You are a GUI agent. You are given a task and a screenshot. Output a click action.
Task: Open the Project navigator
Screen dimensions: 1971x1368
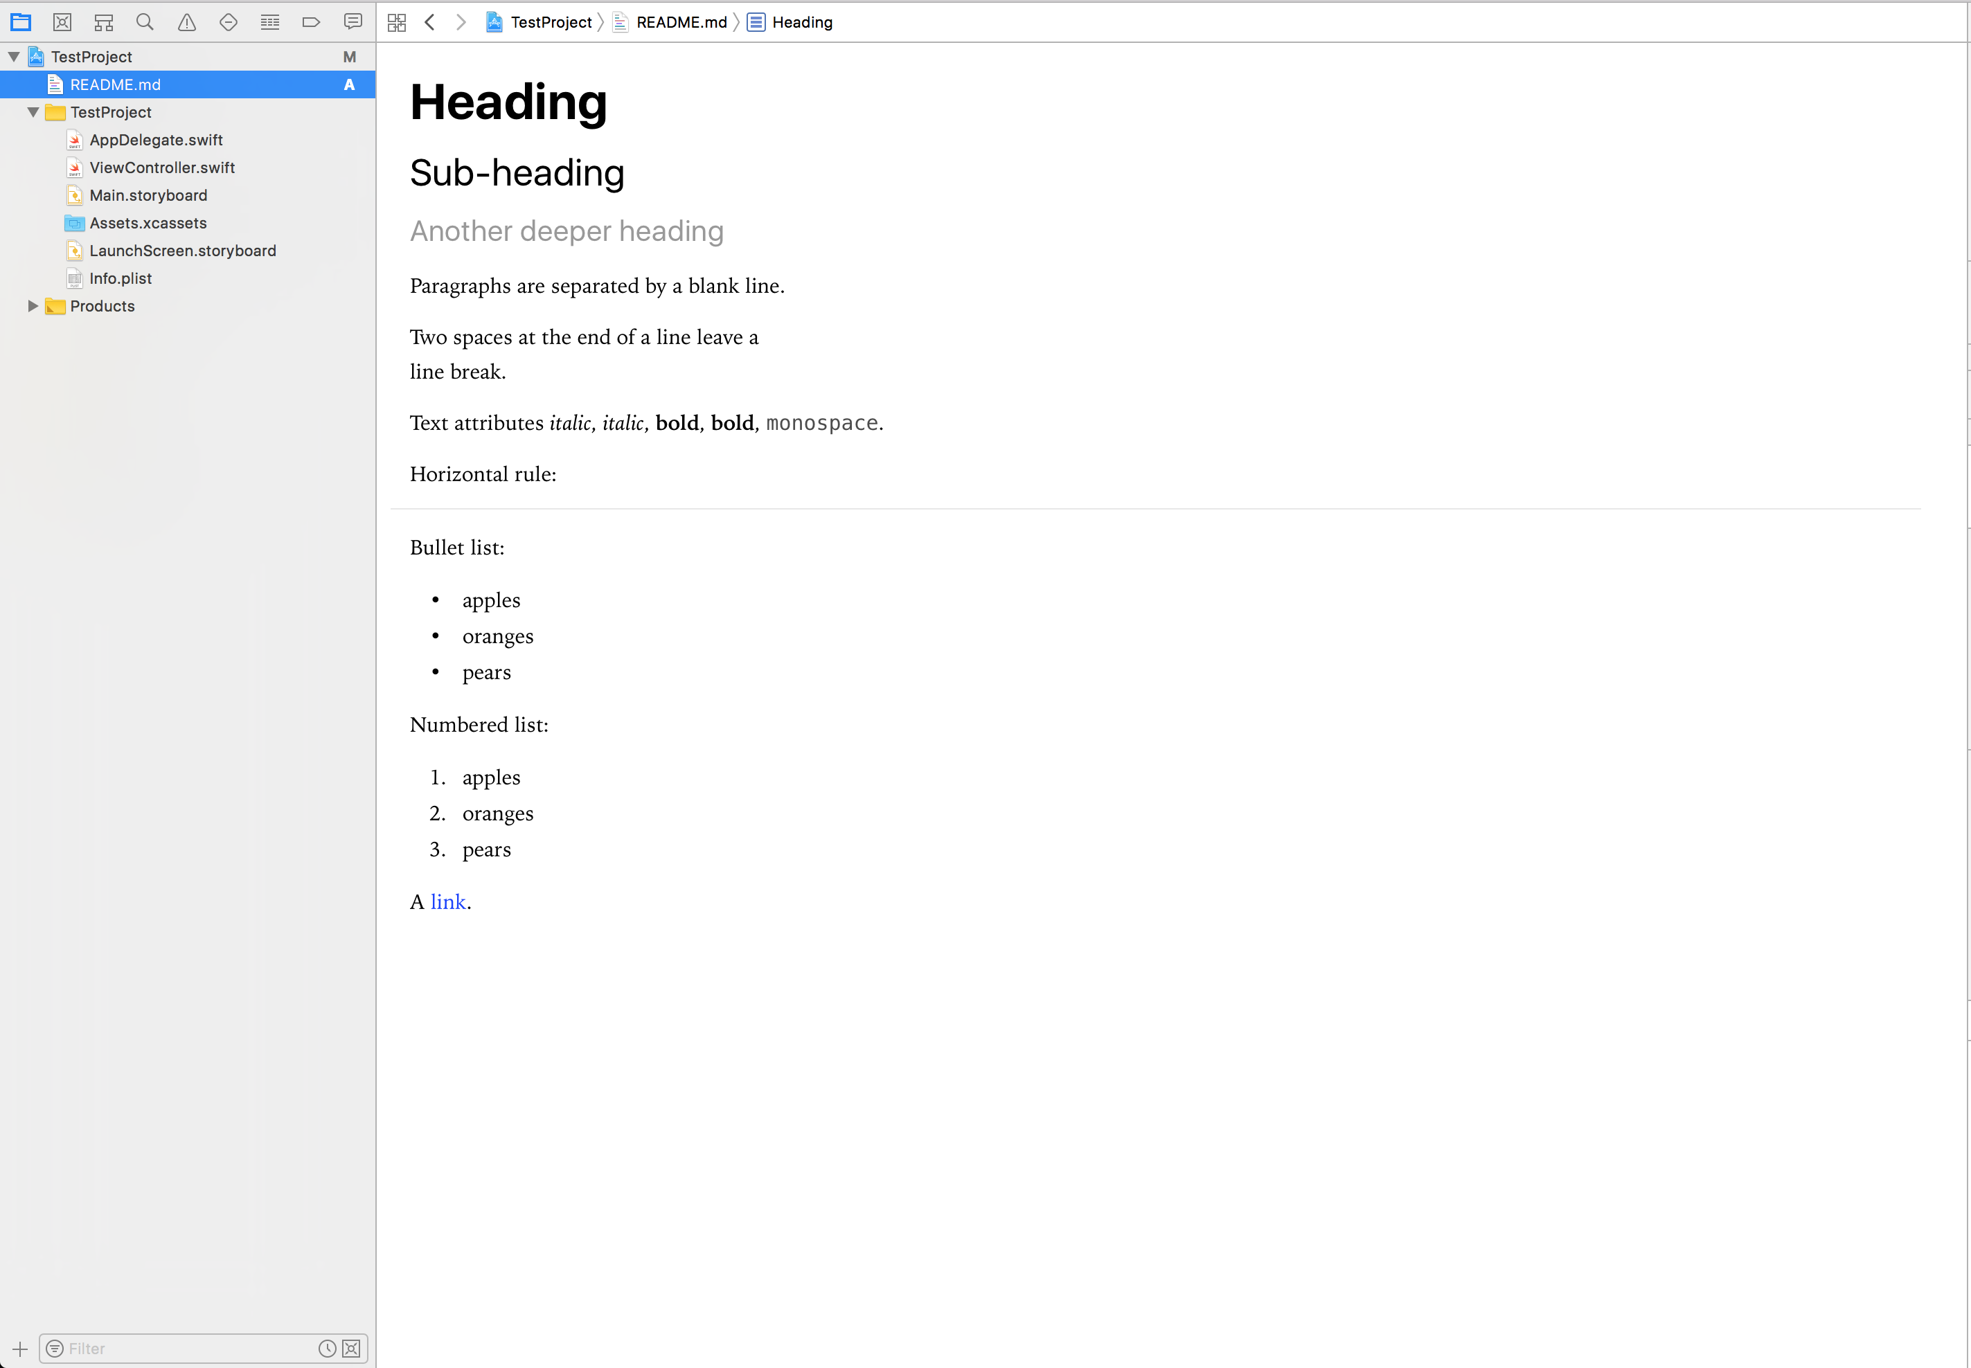(x=21, y=21)
